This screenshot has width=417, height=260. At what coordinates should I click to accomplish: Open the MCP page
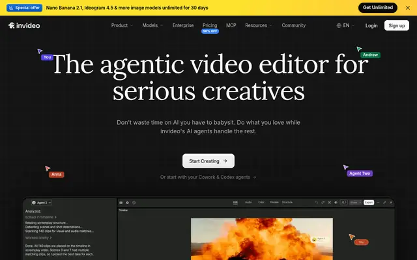(x=231, y=25)
